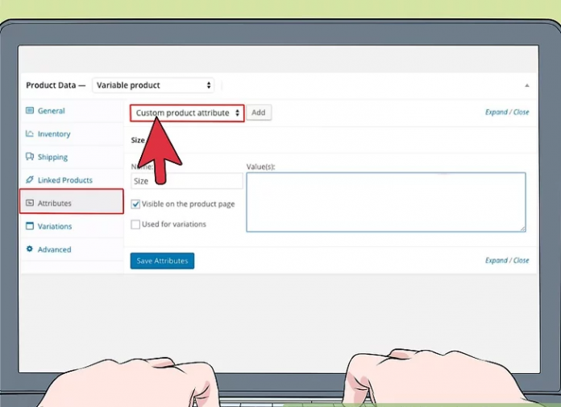The height and width of the screenshot is (407, 561).
Task: Click the Variations grid icon
Action: pos(30,227)
